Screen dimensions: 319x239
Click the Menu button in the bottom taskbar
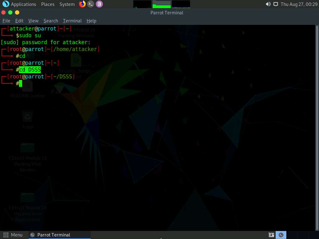13,235
